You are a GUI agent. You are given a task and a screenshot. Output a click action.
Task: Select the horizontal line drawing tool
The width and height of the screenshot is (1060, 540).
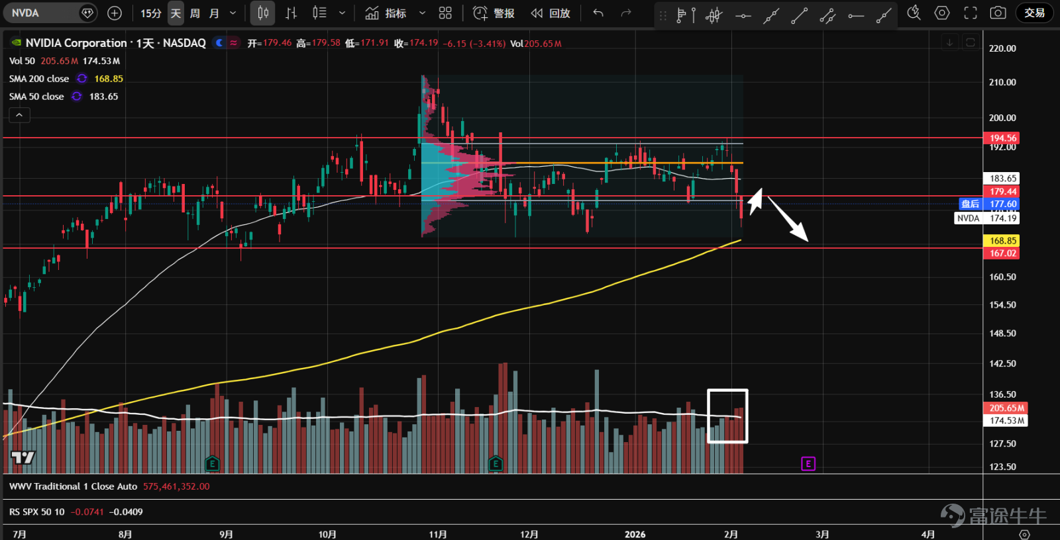[743, 15]
